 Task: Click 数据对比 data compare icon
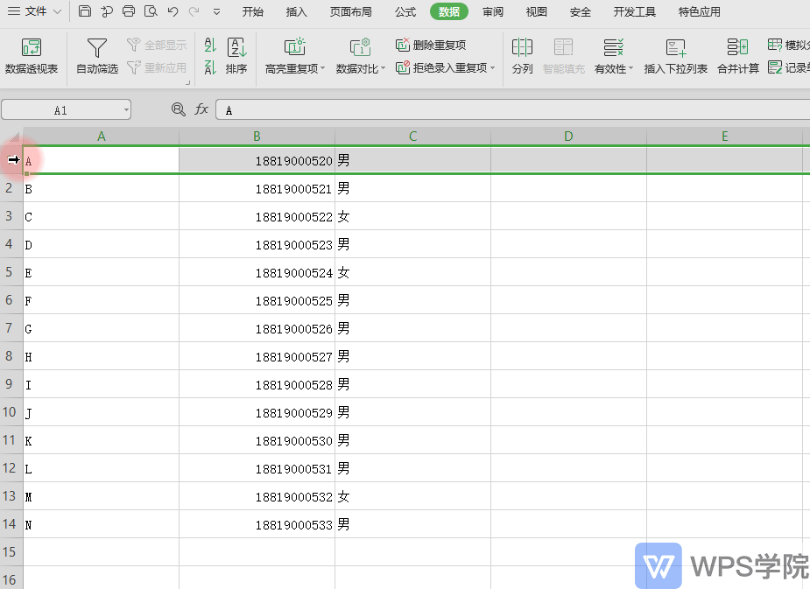(360, 47)
